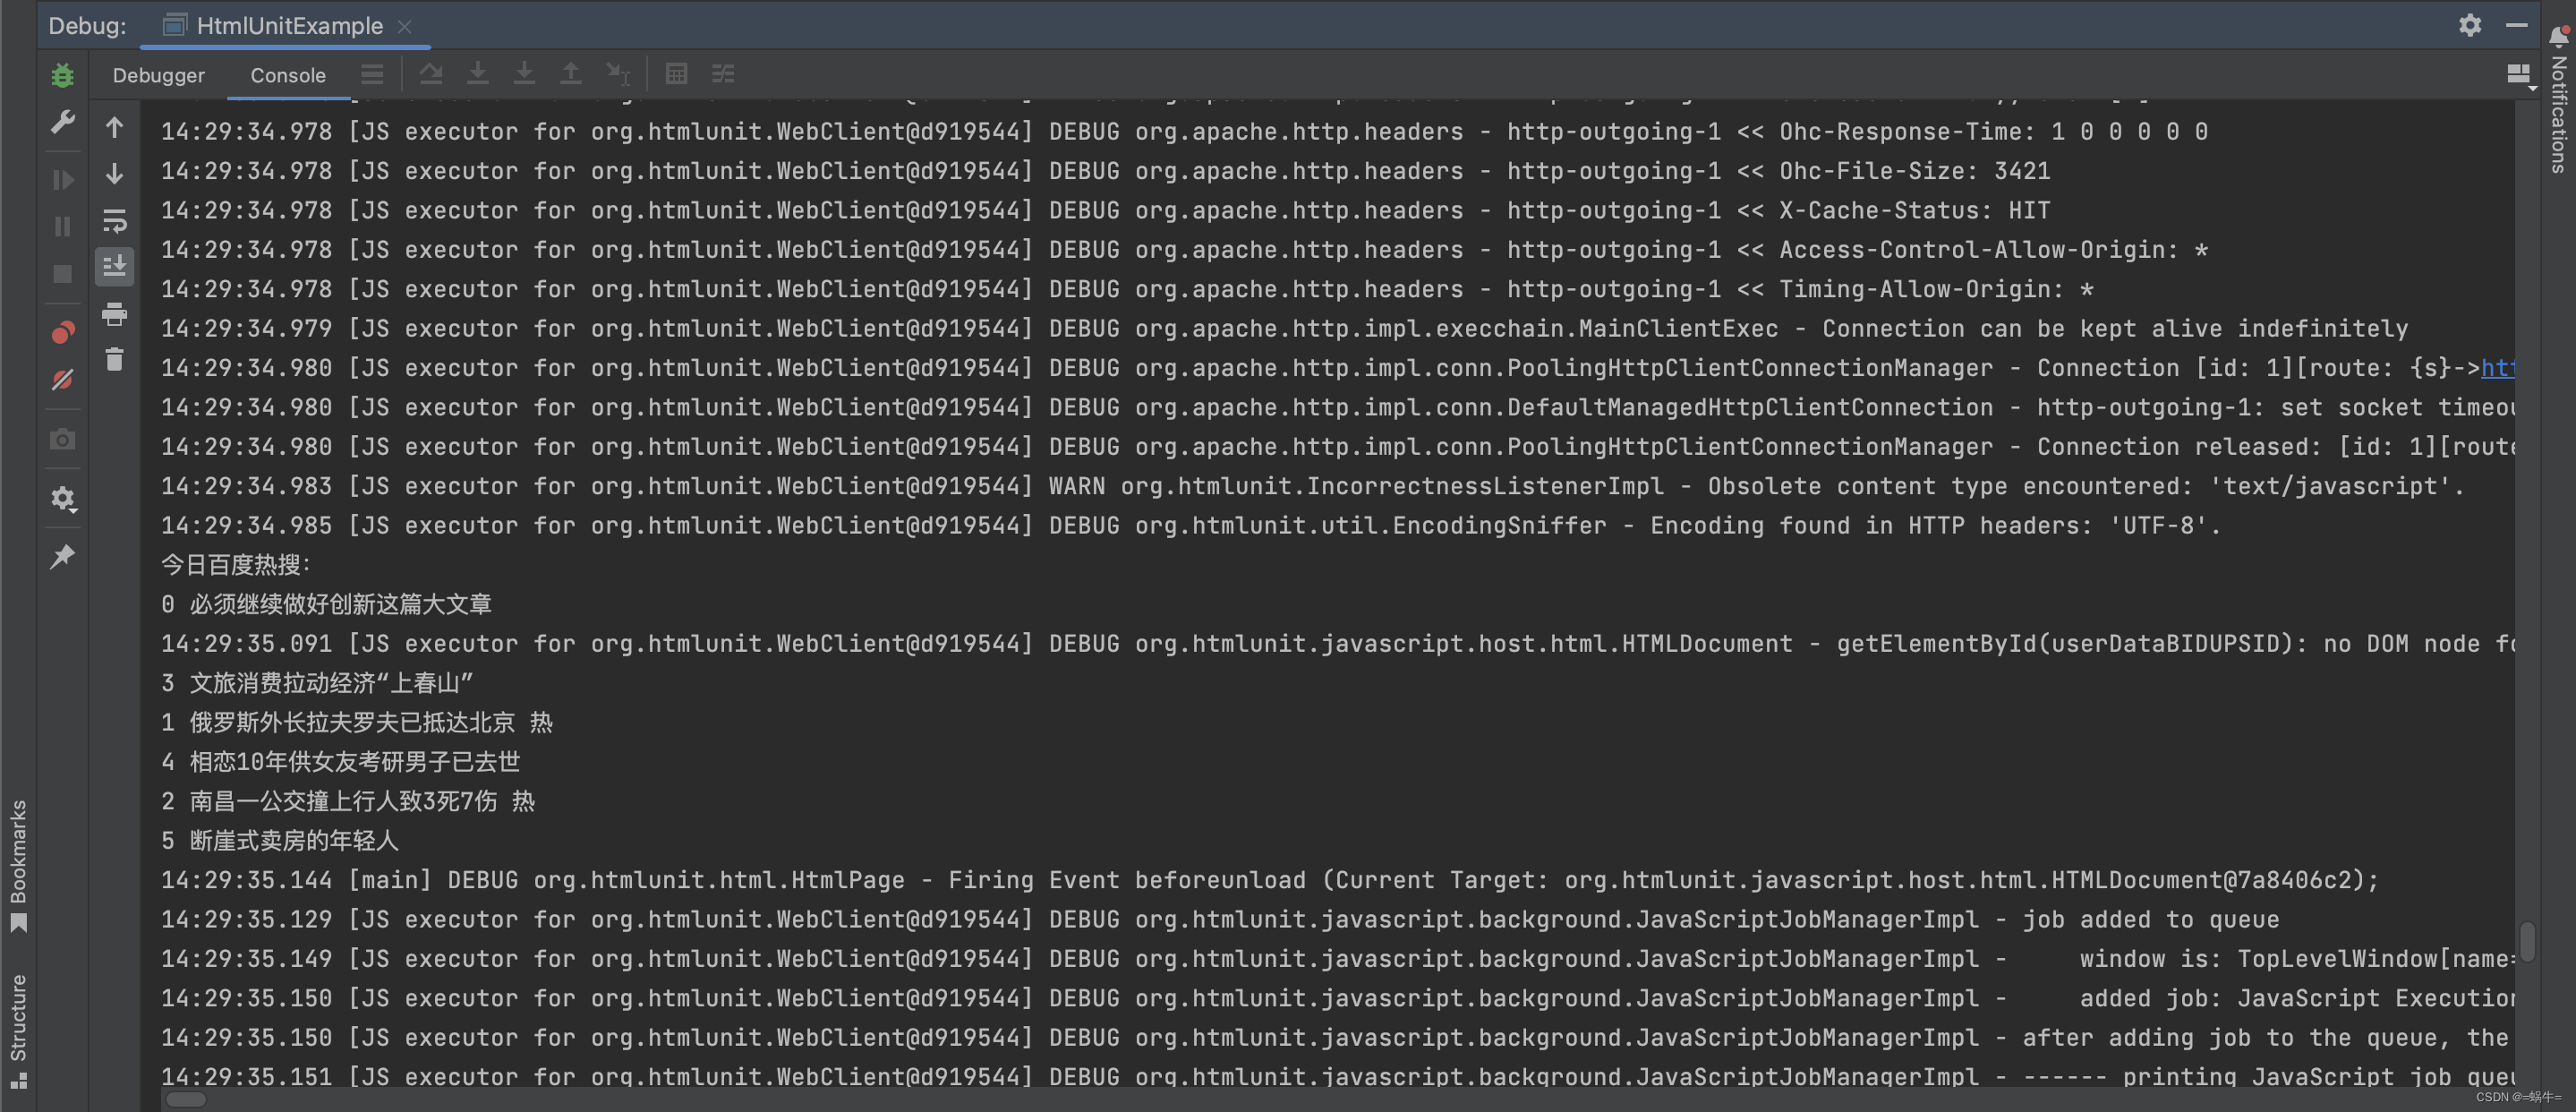
Task: Click the 'X-Cache-Status: HIT' log line
Action: click(1106, 211)
